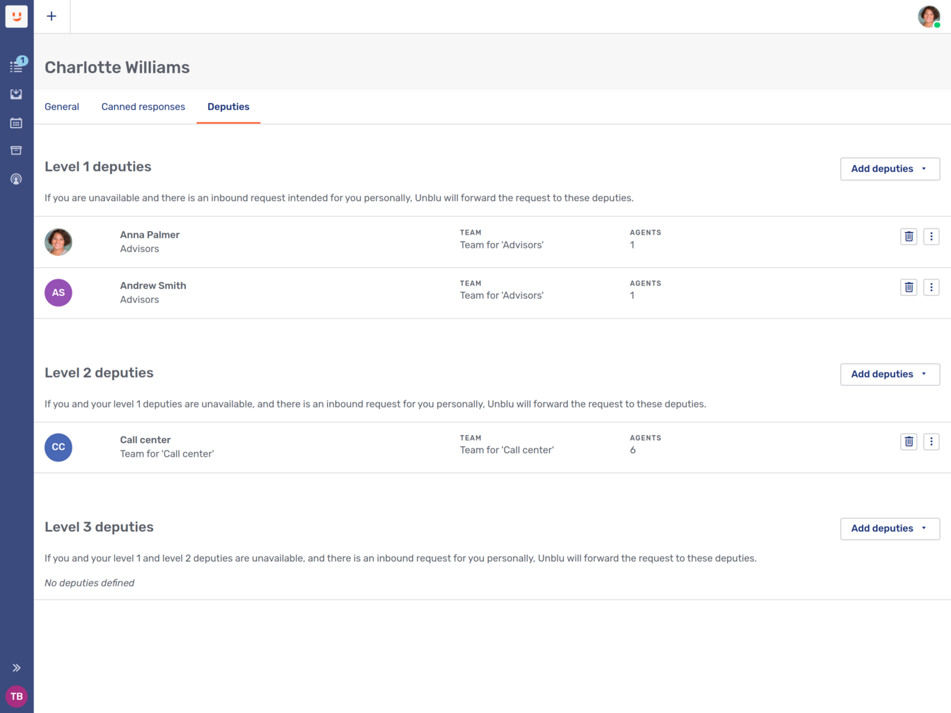Remove Call center deputy via trash icon
Screen dimensions: 951x713
click(x=909, y=441)
